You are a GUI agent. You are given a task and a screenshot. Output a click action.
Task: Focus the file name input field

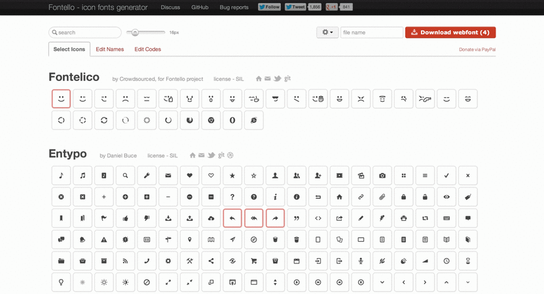tap(372, 32)
